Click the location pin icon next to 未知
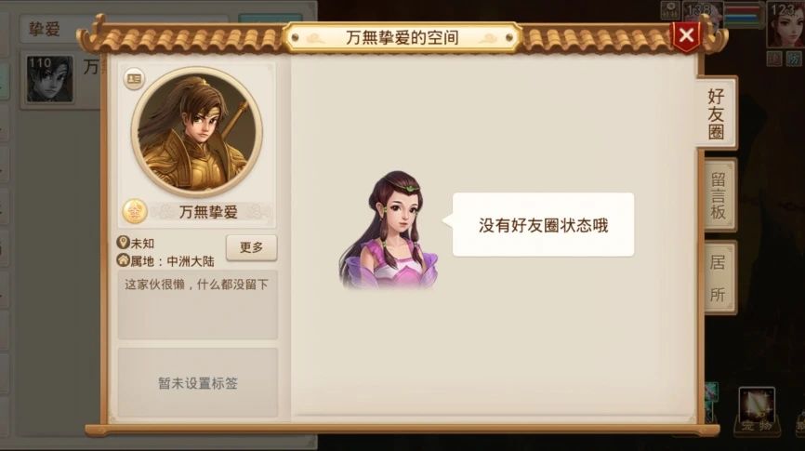This screenshot has width=805, height=451. 123,243
